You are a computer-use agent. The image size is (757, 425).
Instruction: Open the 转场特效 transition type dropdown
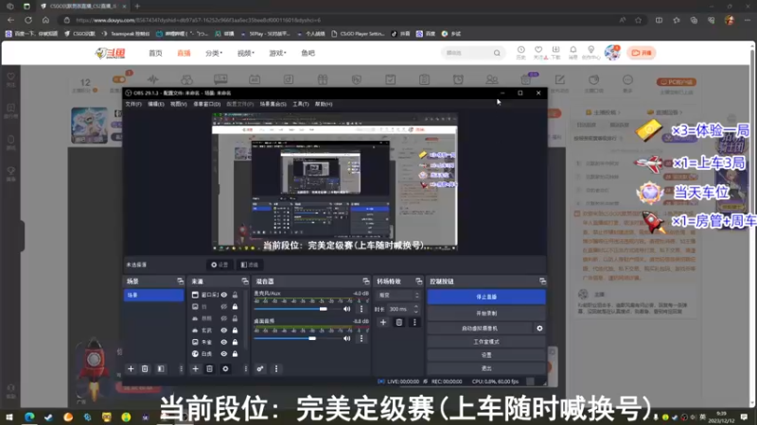[398, 295]
